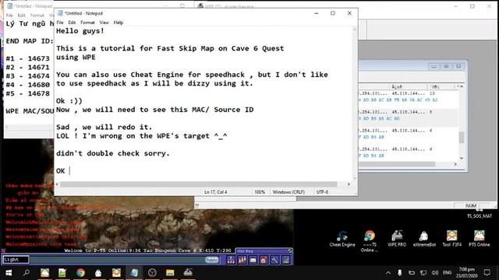Select first packet row in WPE list
Image resolution: width=499 pixels, height=280 pixels.
pyautogui.click(x=409, y=96)
